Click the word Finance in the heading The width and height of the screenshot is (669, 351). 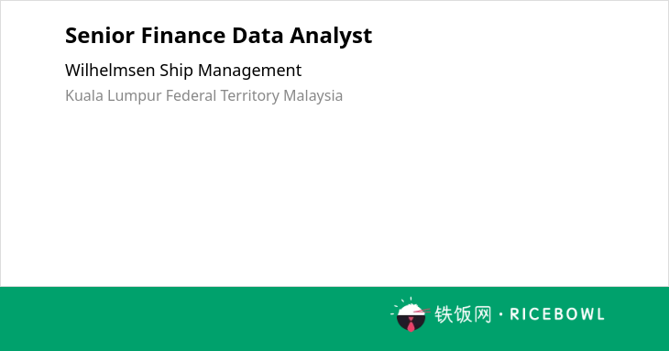pyautogui.click(x=183, y=36)
